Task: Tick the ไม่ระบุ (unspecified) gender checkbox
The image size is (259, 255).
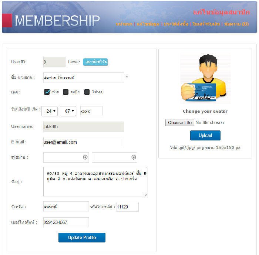Action: coord(87,92)
